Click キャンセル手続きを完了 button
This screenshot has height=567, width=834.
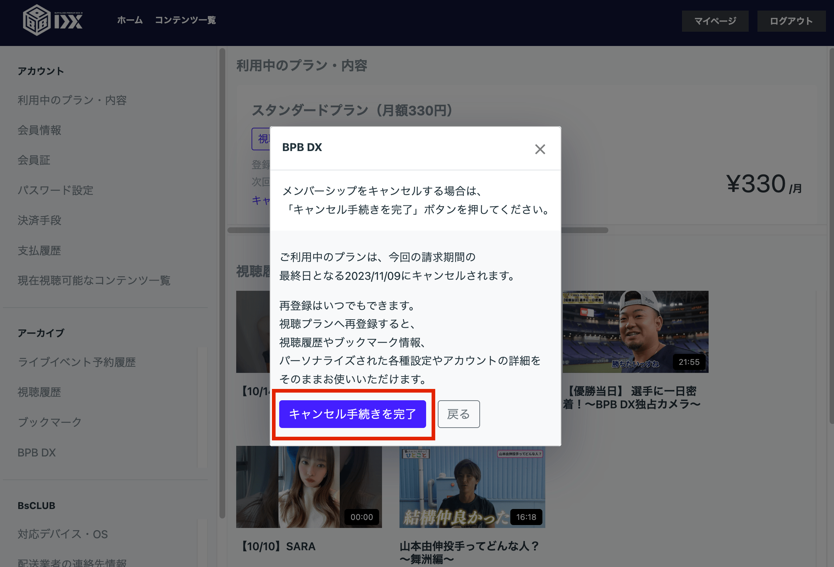(x=352, y=414)
